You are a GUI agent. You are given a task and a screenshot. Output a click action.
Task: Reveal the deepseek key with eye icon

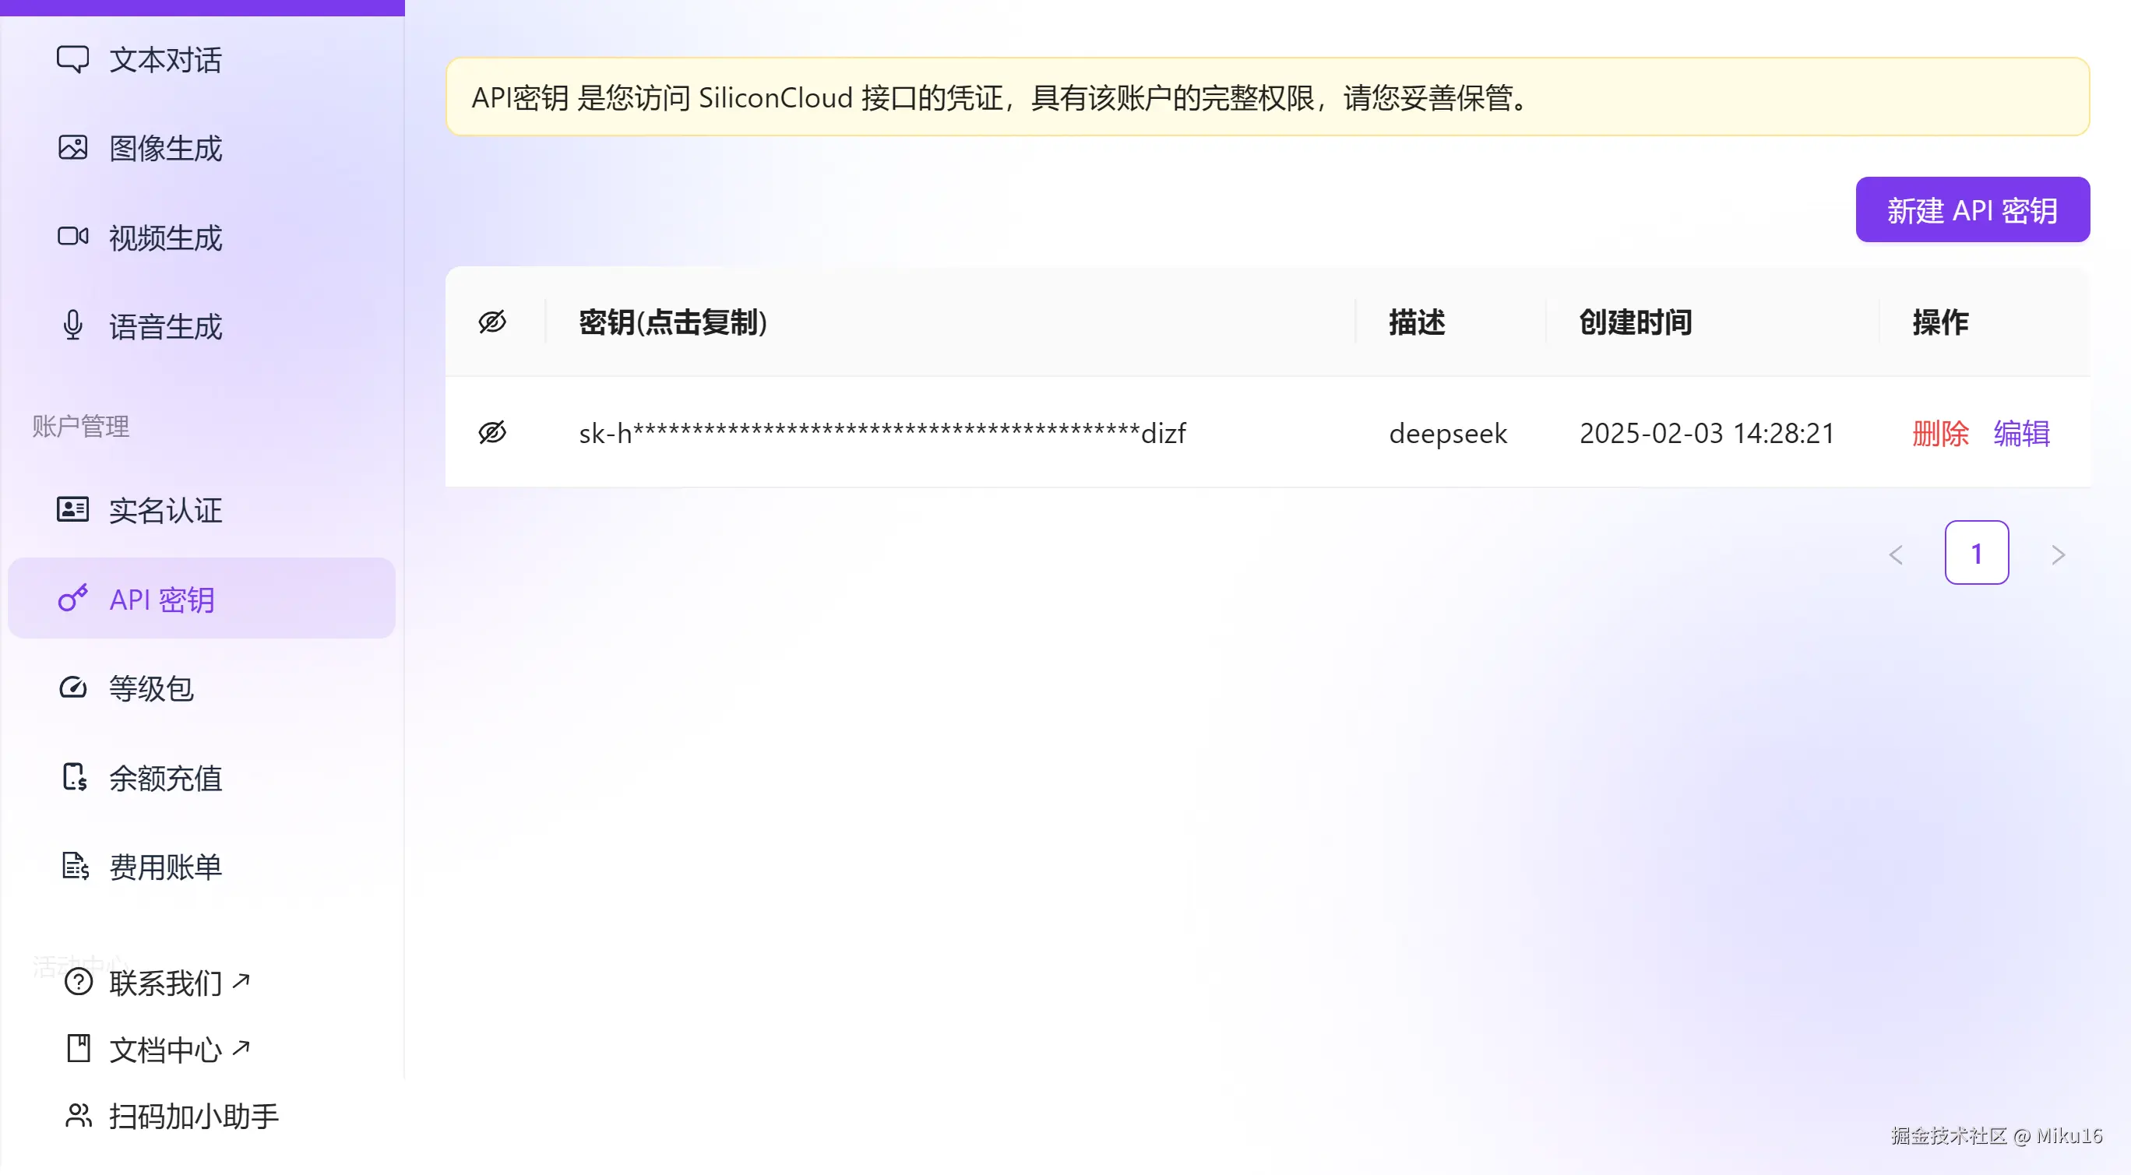492,432
